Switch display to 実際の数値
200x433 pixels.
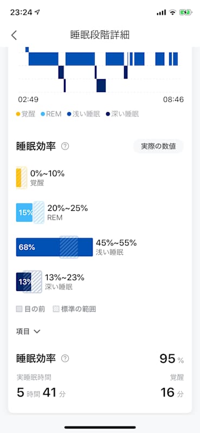158,146
